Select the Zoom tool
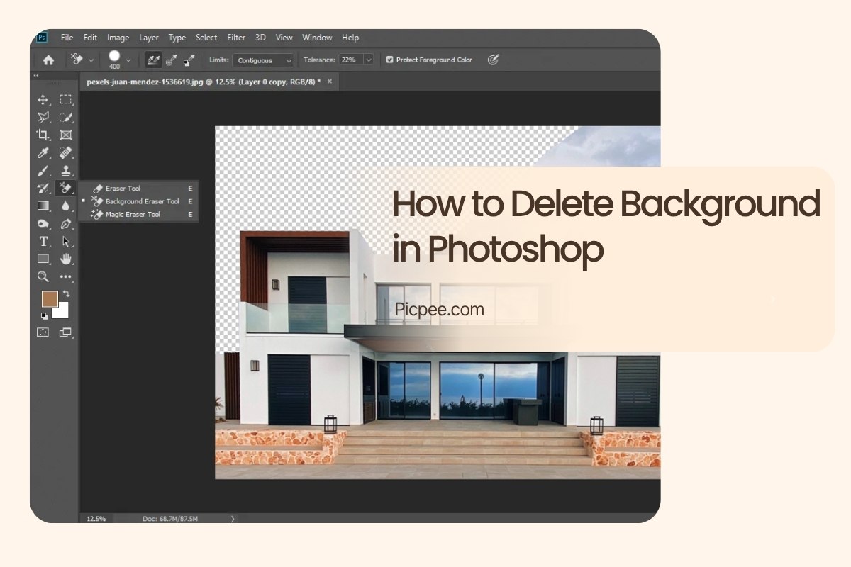851x567 pixels. coord(43,276)
